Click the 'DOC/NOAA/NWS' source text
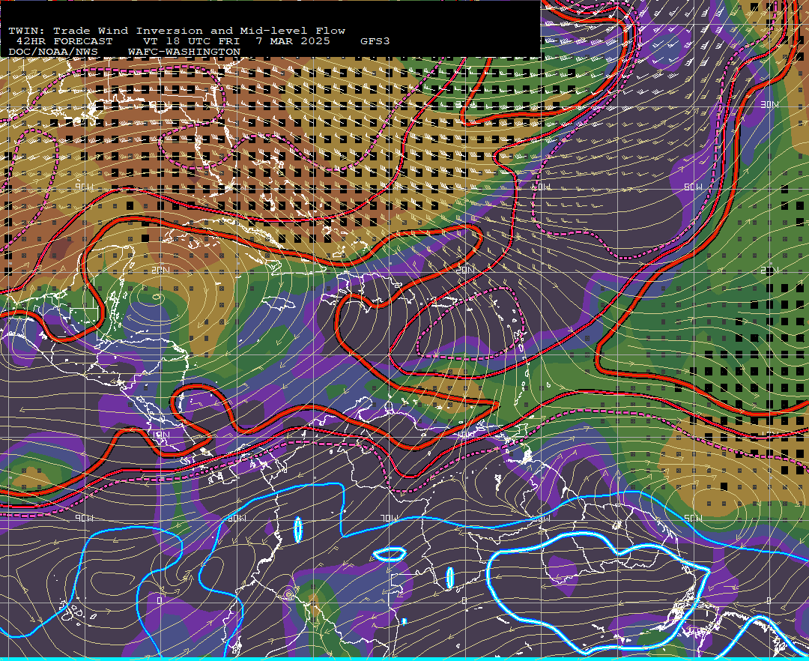809x661 pixels. (53, 52)
